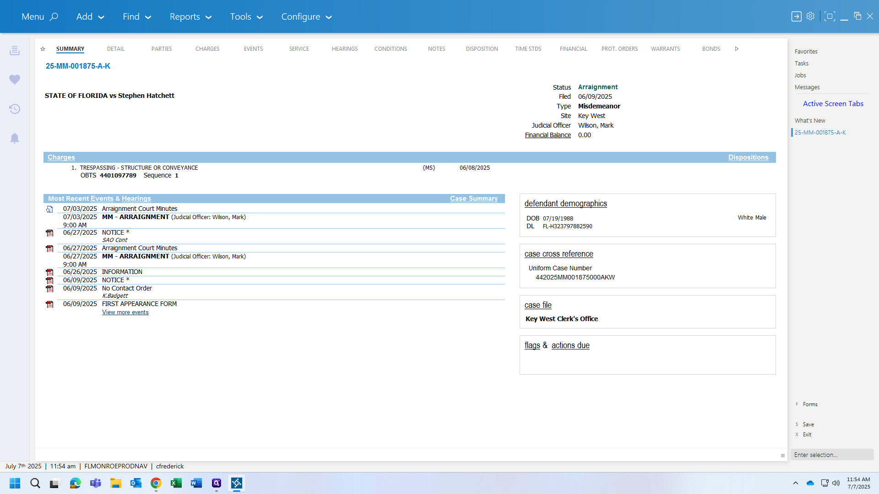879x494 pixels.
Task: Open notifications bell icon in sidebar
Action: point(15,138)
